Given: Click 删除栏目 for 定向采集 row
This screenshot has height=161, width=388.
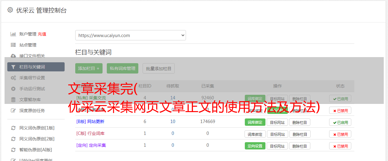Looking at the screenshot, I should [300, 146].
